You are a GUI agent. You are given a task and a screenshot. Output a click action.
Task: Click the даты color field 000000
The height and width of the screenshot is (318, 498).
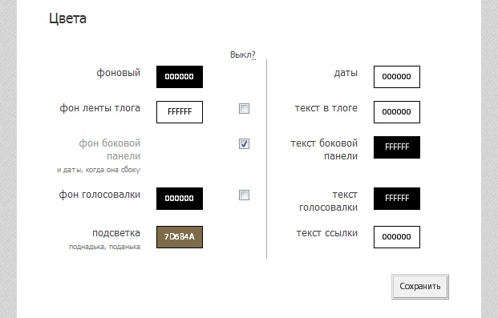point(397,77)
